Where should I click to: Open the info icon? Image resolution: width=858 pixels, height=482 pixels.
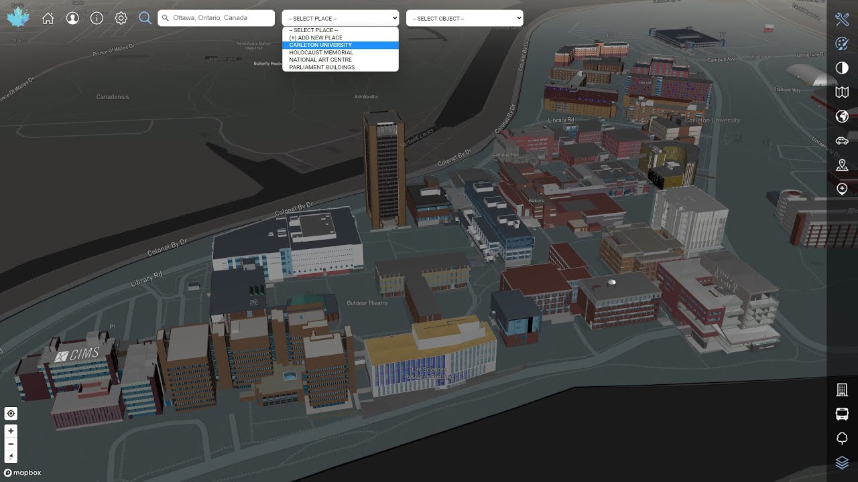pos(97,18)
